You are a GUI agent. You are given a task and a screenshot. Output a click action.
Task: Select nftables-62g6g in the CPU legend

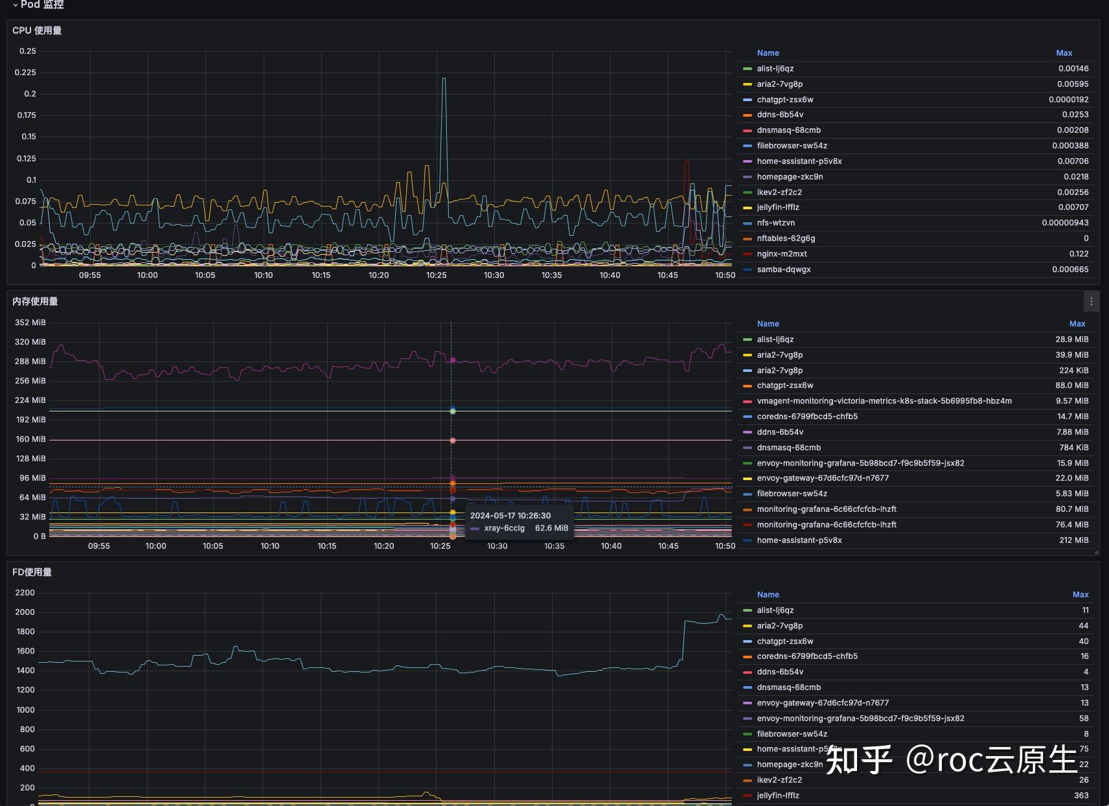786,238
